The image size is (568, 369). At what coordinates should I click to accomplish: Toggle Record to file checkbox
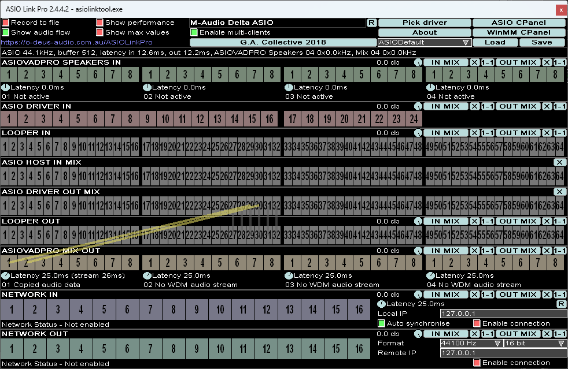click(x=5, y=23)
